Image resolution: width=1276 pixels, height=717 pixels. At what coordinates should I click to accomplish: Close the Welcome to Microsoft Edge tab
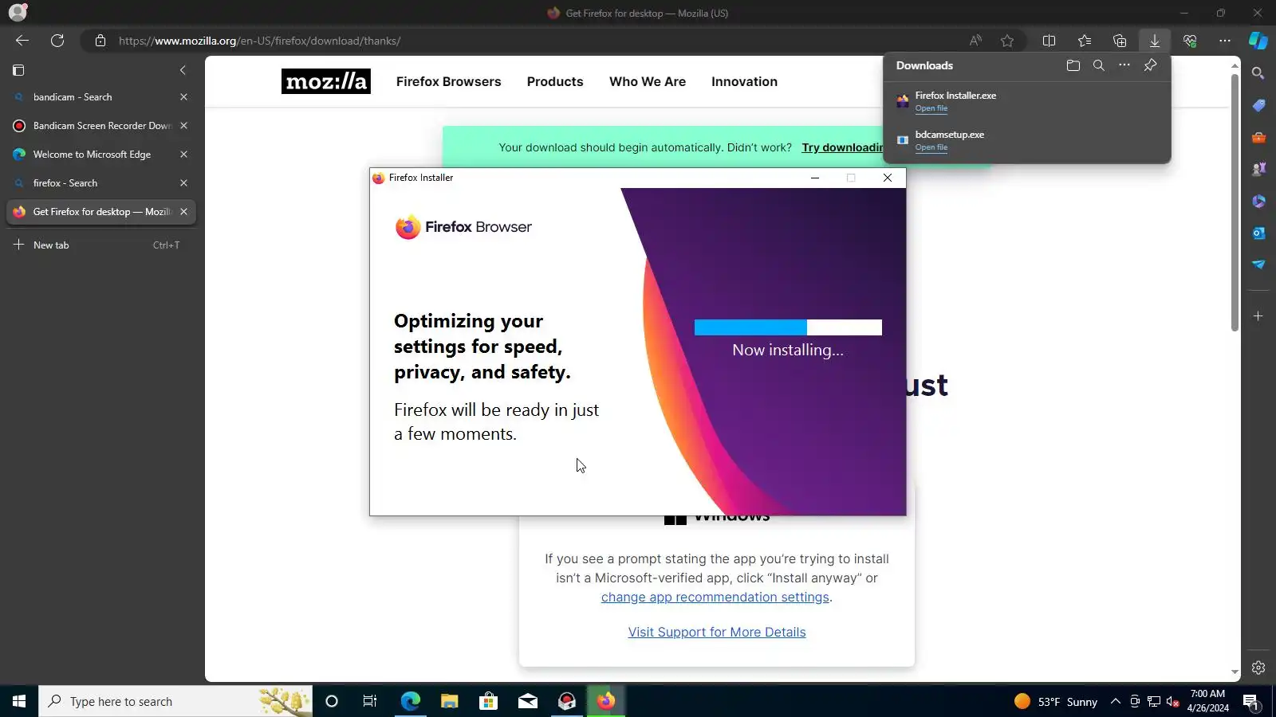pyautogui.click(x=183, y=155)
